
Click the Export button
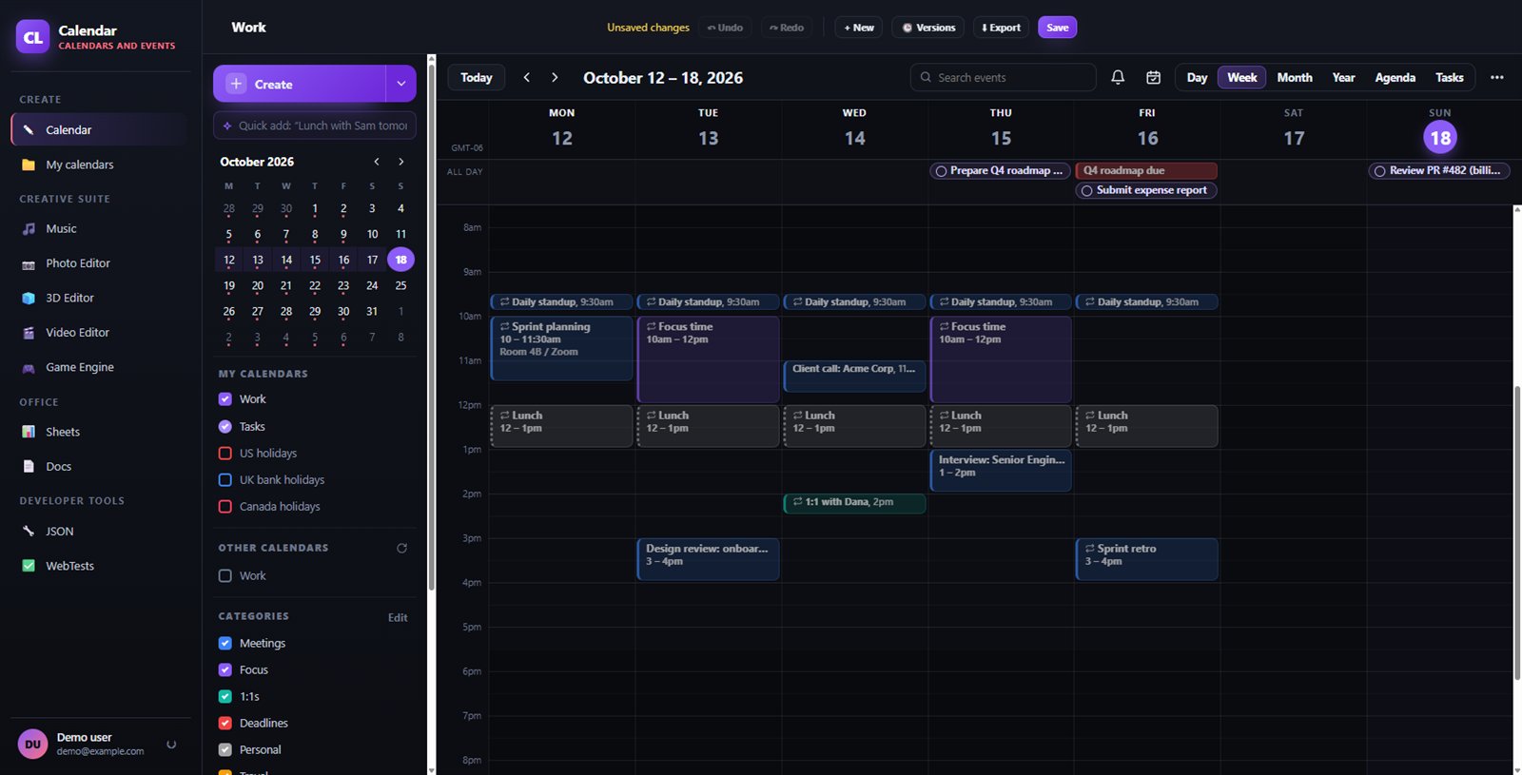click(x=1001, y=28)
